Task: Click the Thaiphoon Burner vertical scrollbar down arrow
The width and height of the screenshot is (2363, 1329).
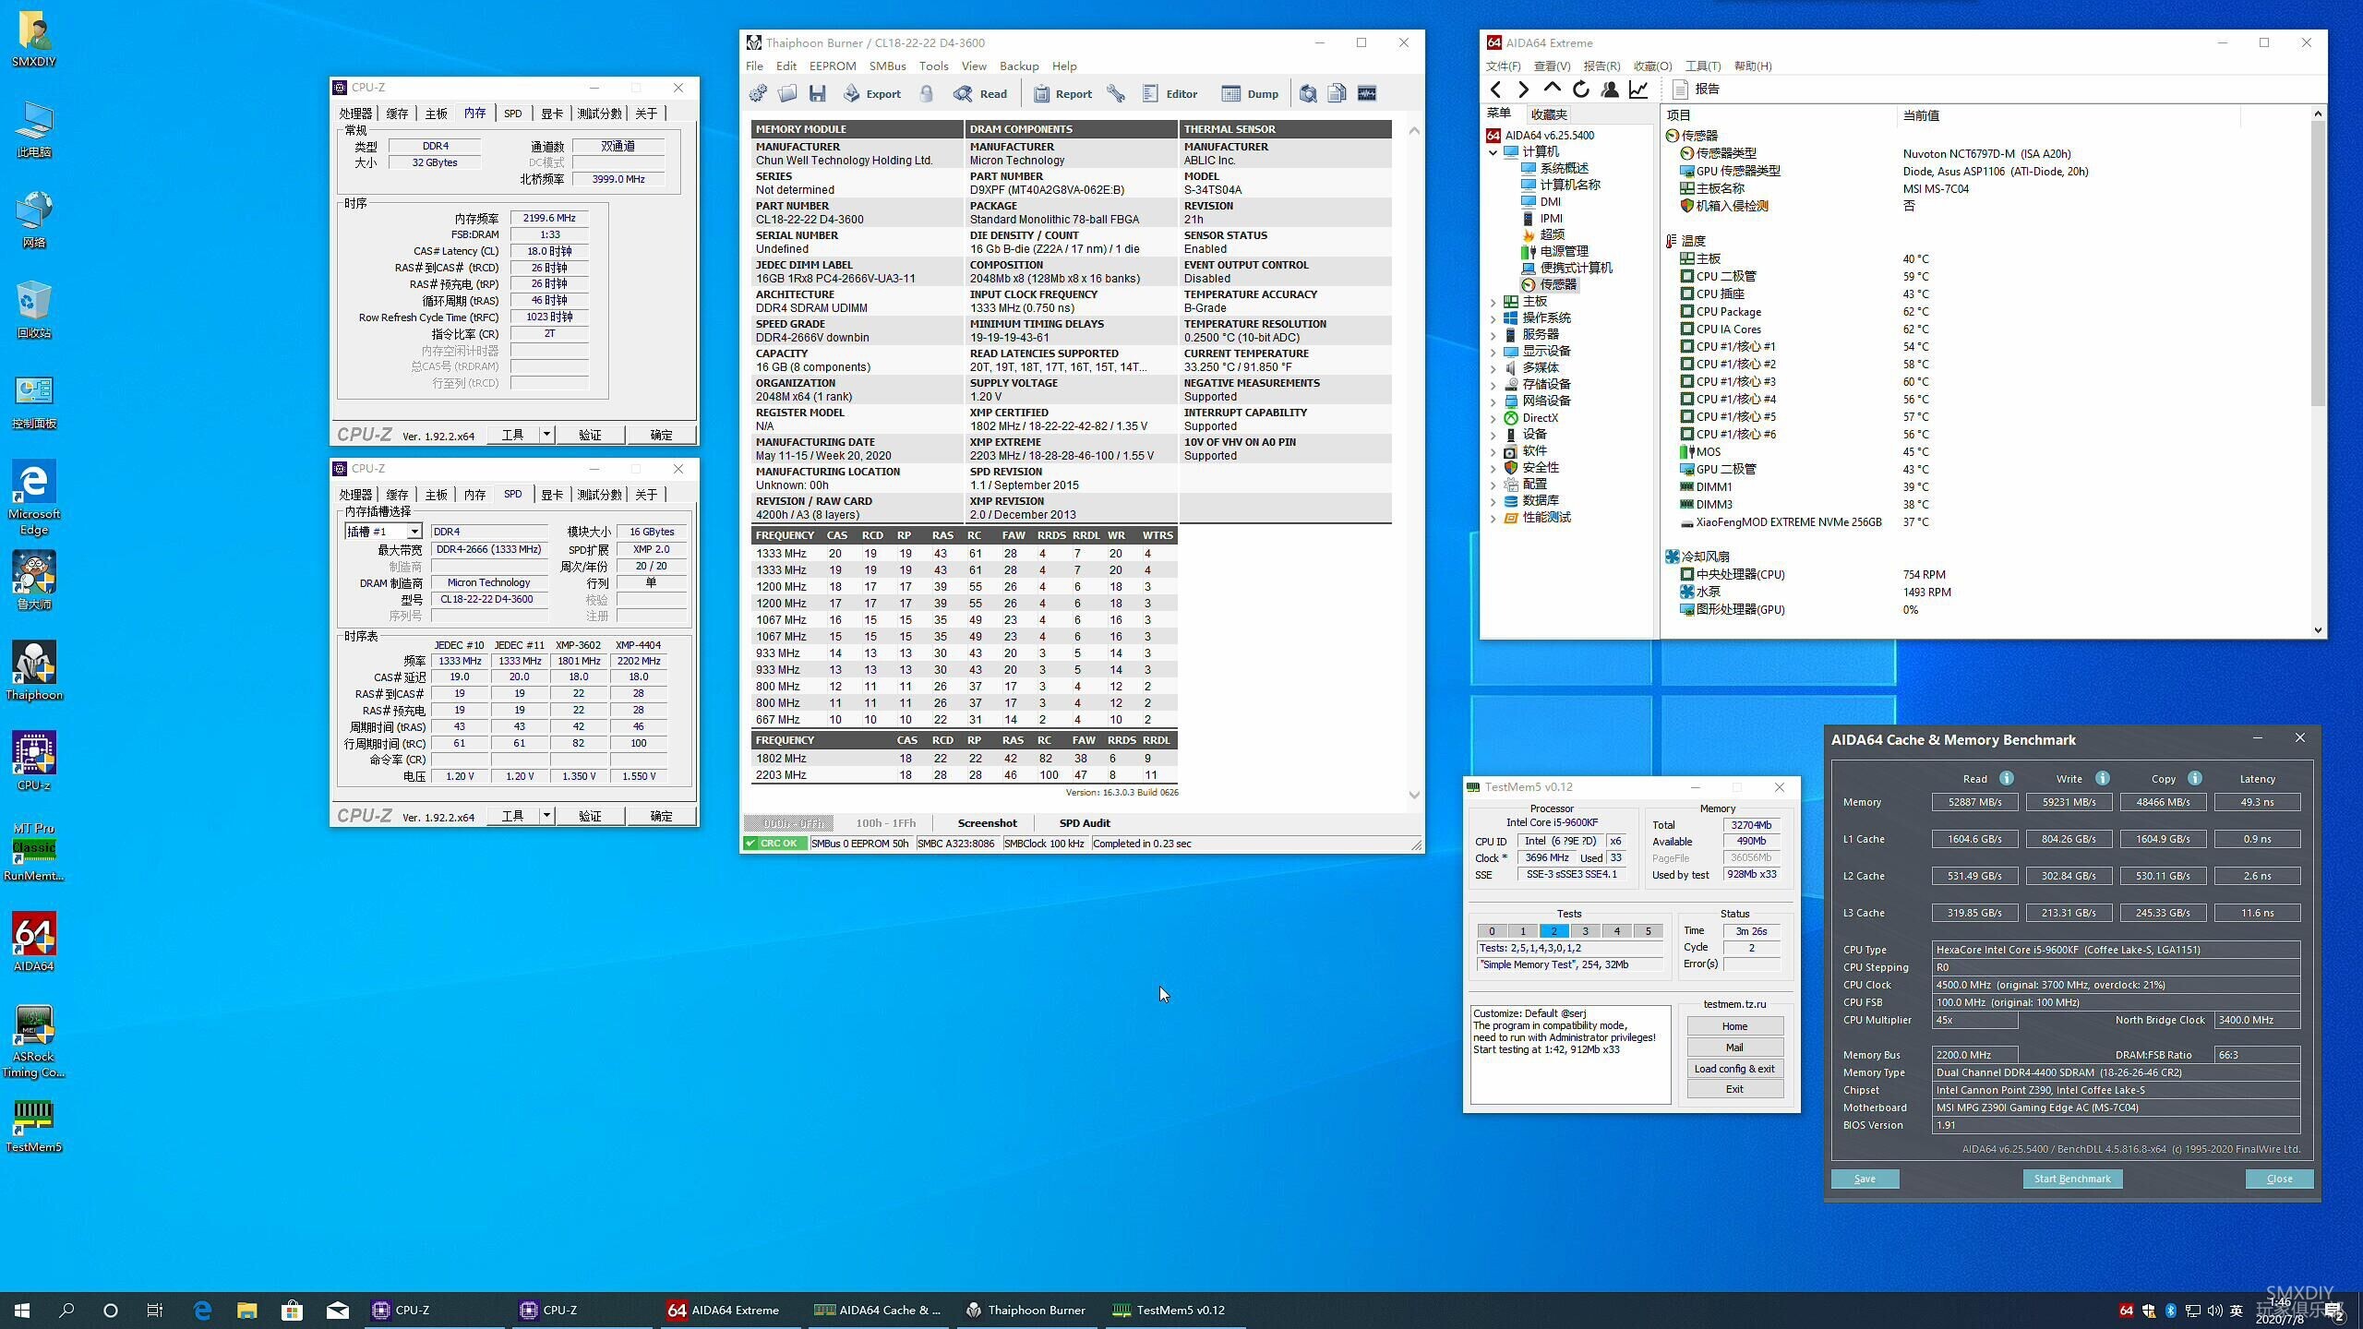Action: click(1414, 795)
